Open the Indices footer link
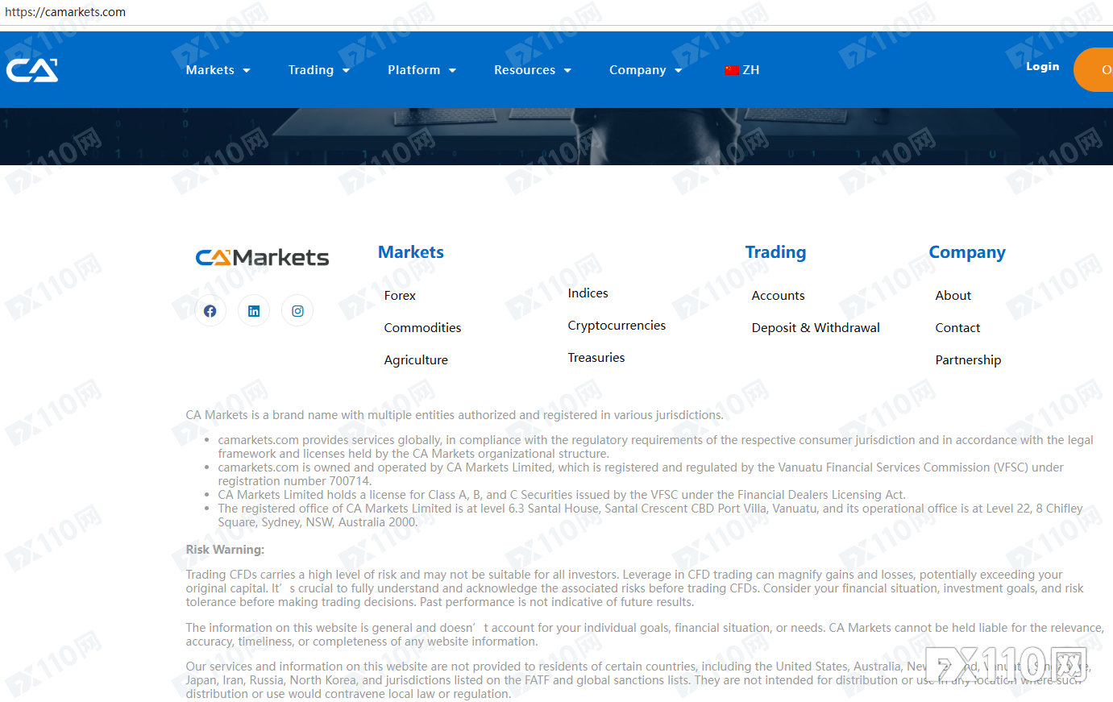The height and width of the screenshot is (702, 1113). point(588,293)
